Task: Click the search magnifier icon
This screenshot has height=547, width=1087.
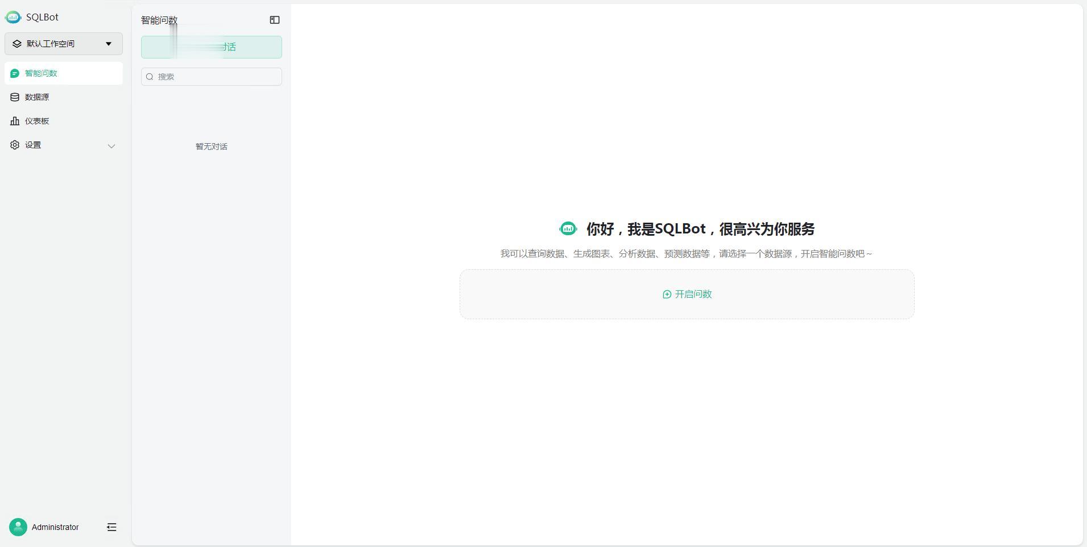Action: [150, 77]
